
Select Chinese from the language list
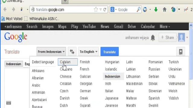click(66, 76)
